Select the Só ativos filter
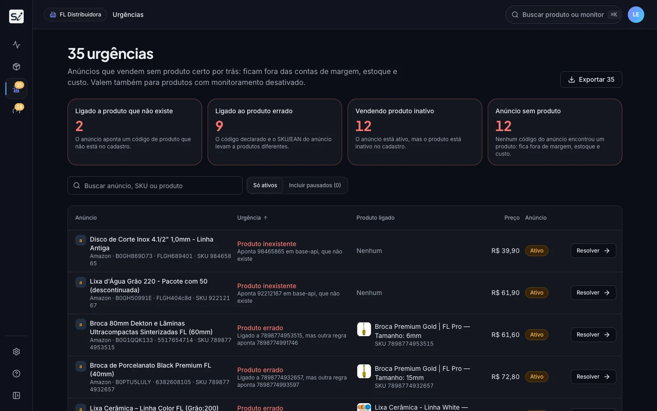This screenshot has width=657, height=411. click(265, 185)
